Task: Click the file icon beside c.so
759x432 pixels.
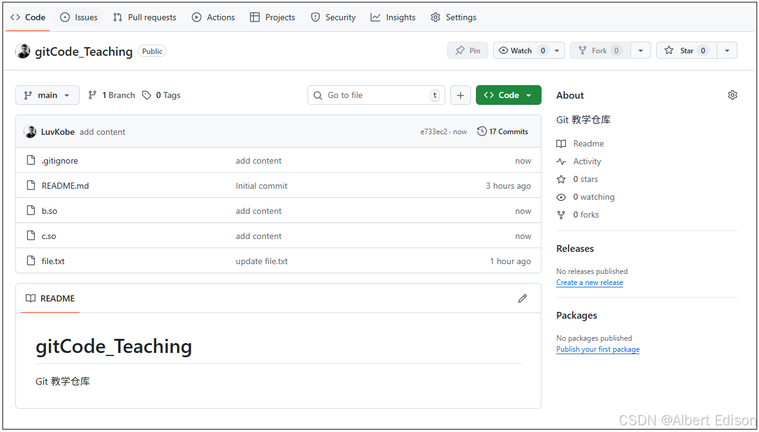Action: [x=31, y=236]
